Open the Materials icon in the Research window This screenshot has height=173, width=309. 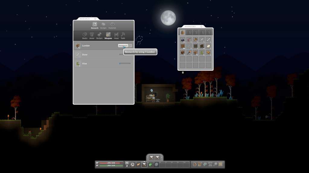click(112, 24)
